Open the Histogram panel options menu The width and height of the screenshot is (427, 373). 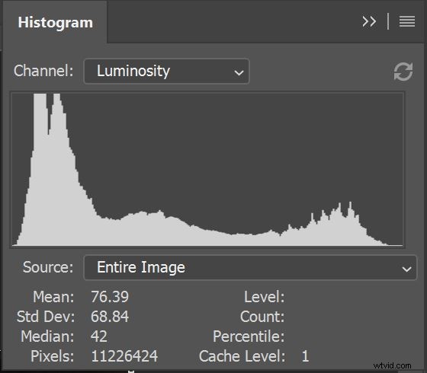coord(407,21)
